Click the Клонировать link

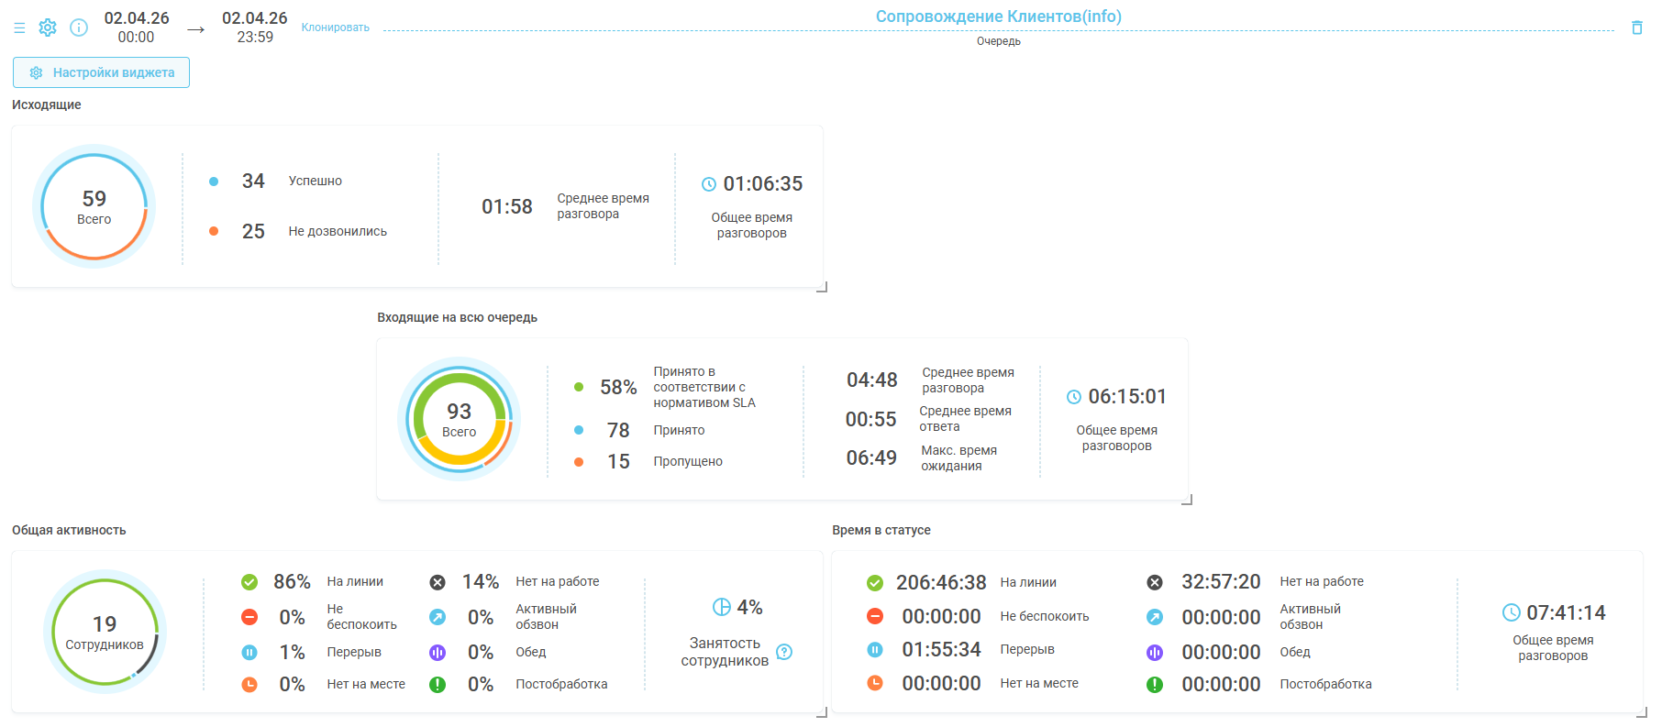[x=336, y=28]
